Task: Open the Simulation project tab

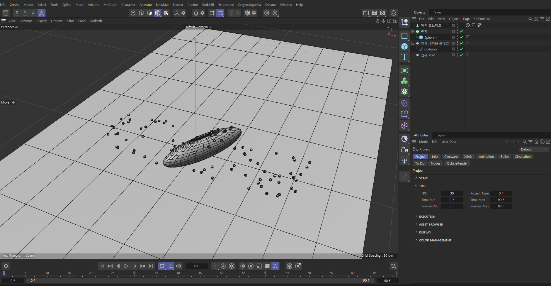Action: [523, 157]
